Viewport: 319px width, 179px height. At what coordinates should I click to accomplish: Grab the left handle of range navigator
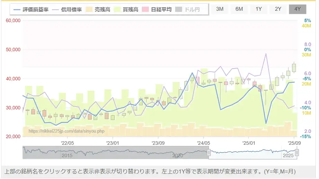209,153
